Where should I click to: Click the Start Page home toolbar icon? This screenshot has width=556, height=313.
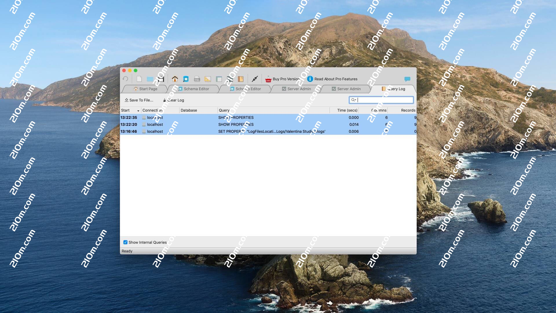point(175,79)
